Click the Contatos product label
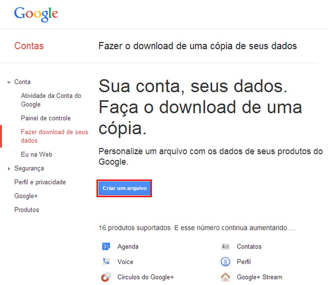332x285 pixels. (x=249, y=247)
